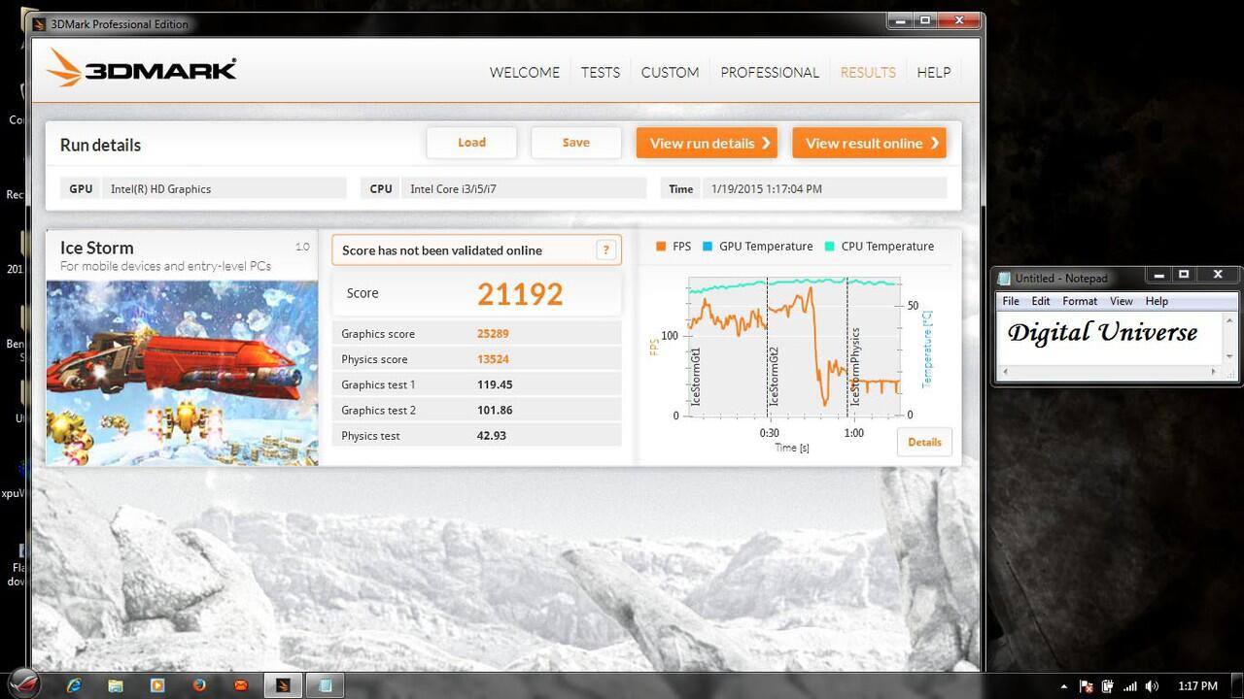Open the WELCOME tab
Screen dimensions: 1244x699
(524, 72)
